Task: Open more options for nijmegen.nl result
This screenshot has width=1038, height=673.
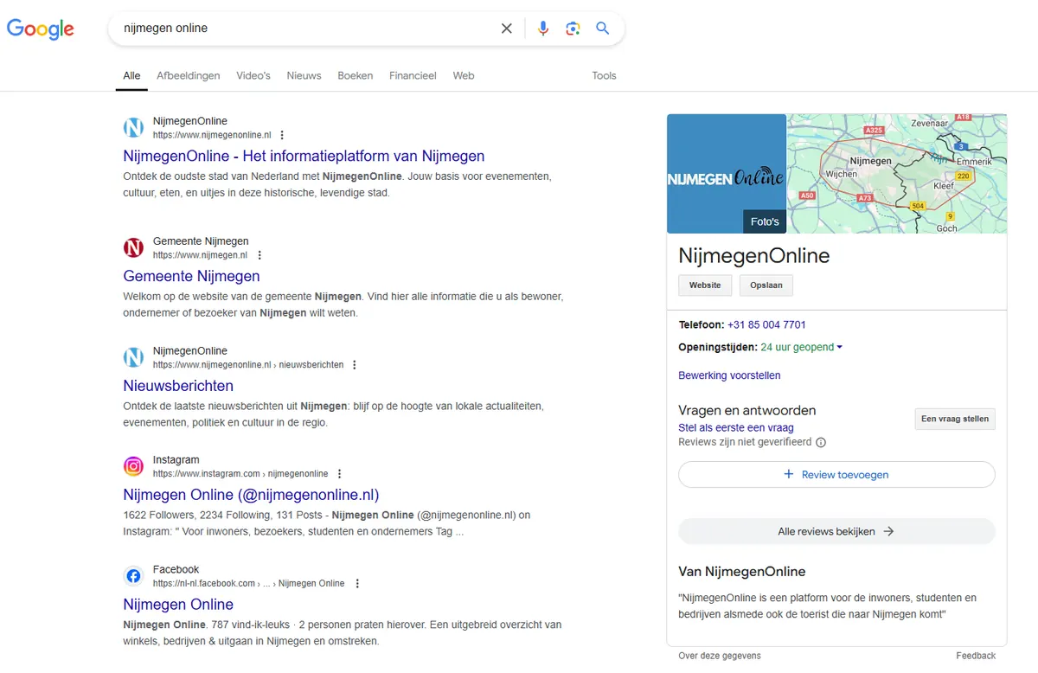Action: (x=259, y=255)
